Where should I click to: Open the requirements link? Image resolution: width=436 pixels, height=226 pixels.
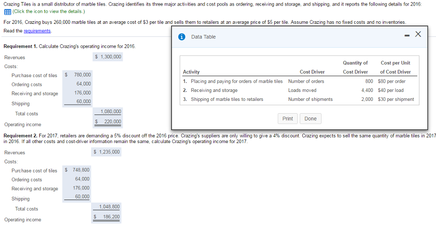click(x=37, y=31)
